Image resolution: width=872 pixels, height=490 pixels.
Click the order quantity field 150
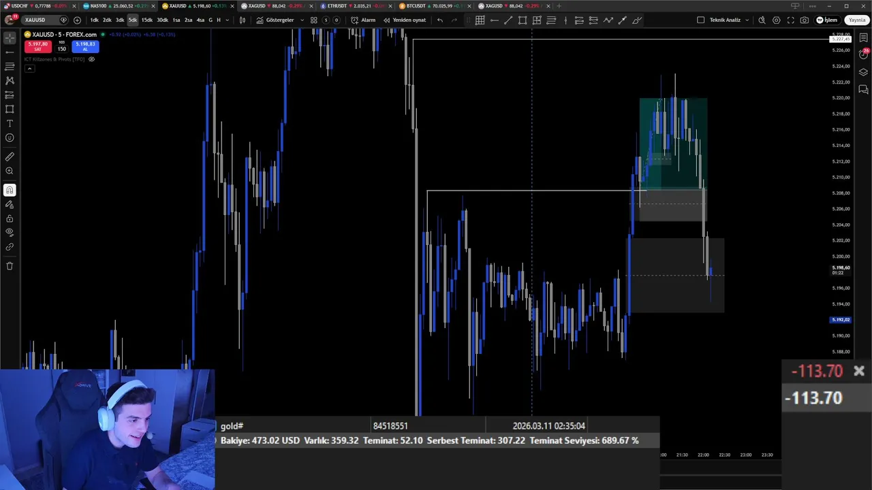[x=61, y=48]
